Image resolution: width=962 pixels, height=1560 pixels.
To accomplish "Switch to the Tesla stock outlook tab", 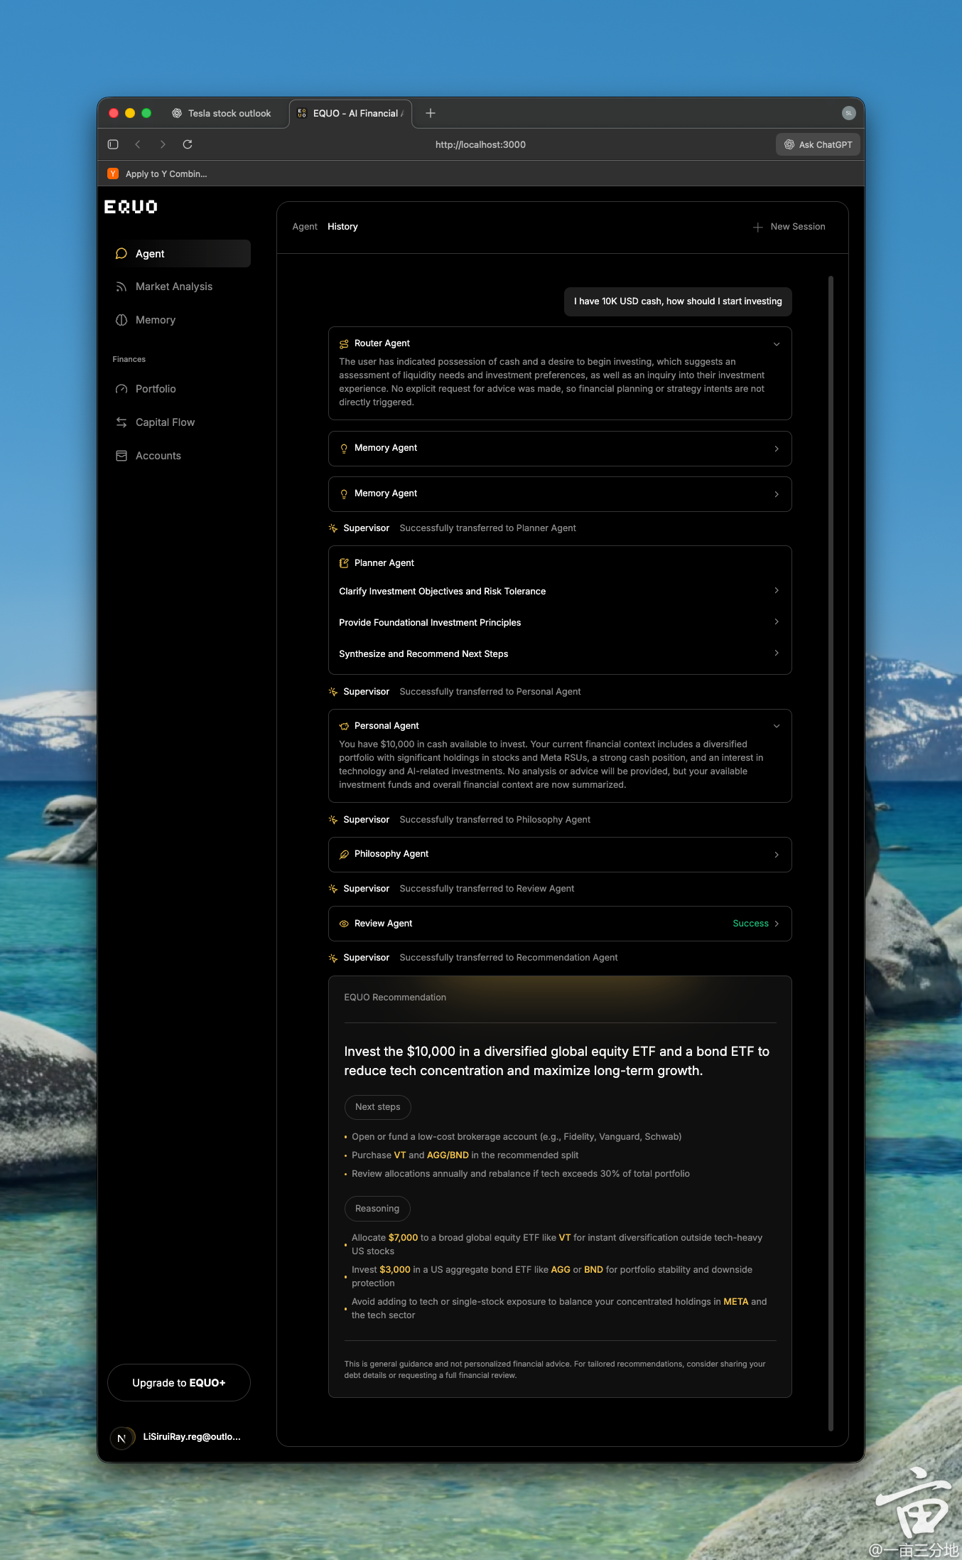I will (x=229, y=114).
